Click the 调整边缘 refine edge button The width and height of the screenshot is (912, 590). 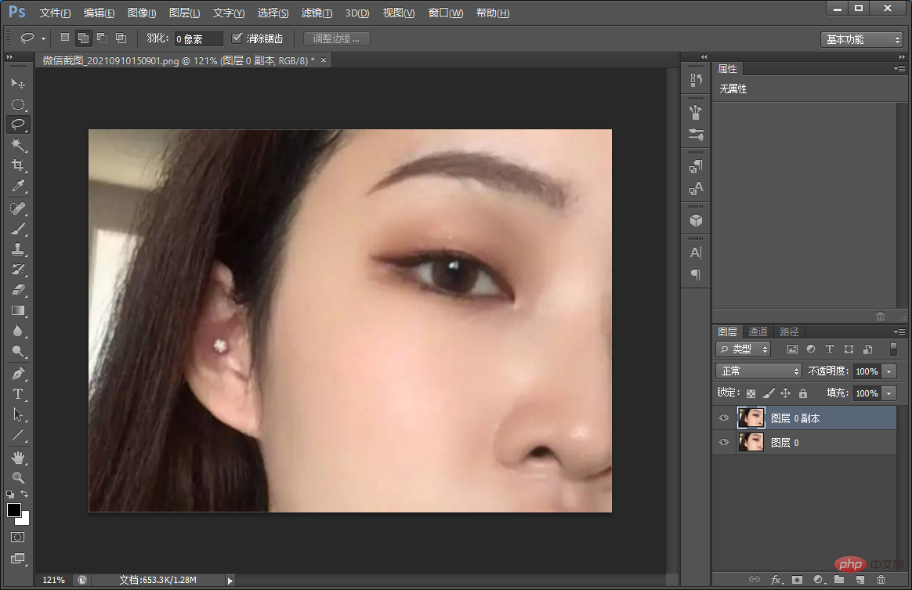pos(336,38)
